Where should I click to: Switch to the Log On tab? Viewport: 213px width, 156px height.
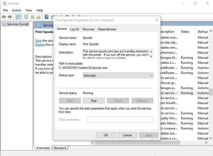75,29
